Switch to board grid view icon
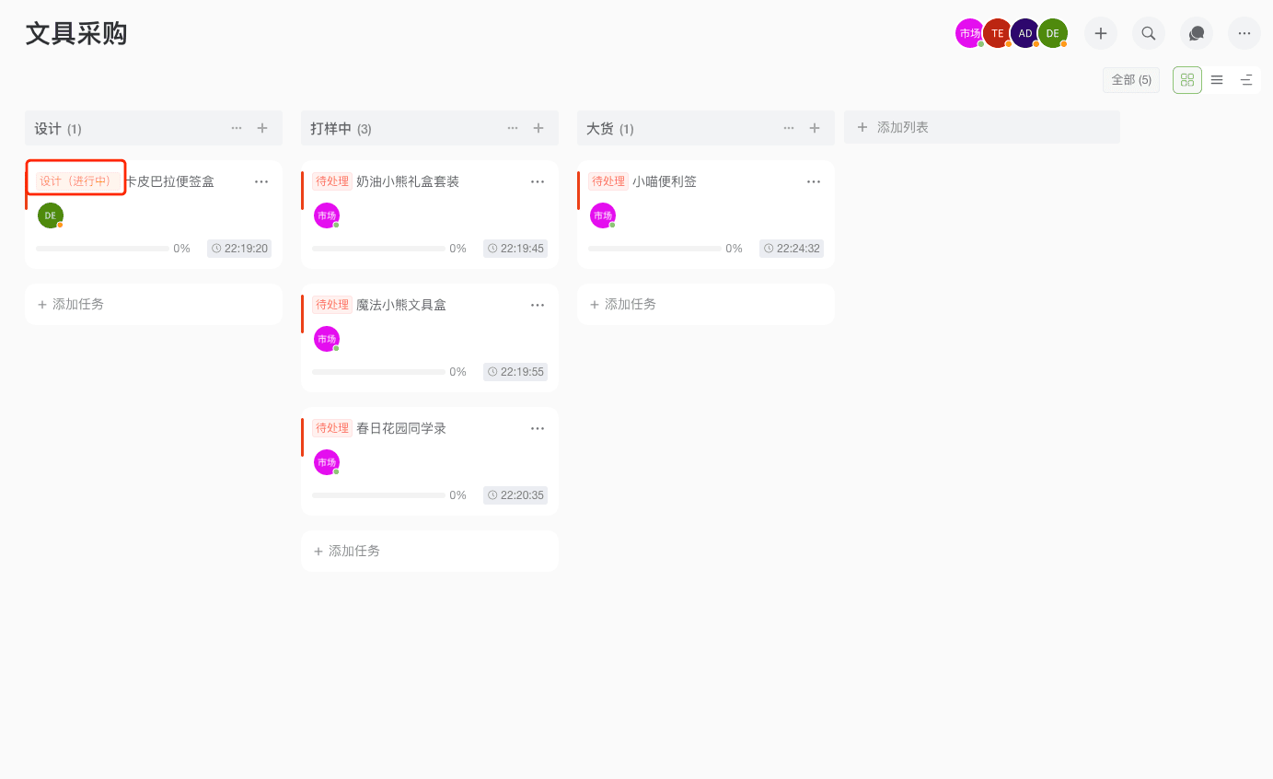The width and height of the screenshot is (1273, 779). [x=1186, y=80]
